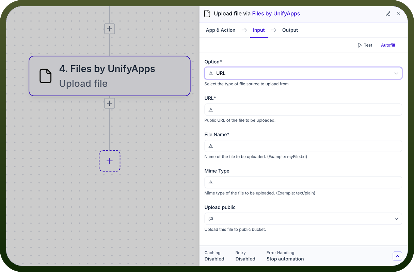
Task: Expand the Upload public chevron arrow
Action: click(x=396, y=219)
